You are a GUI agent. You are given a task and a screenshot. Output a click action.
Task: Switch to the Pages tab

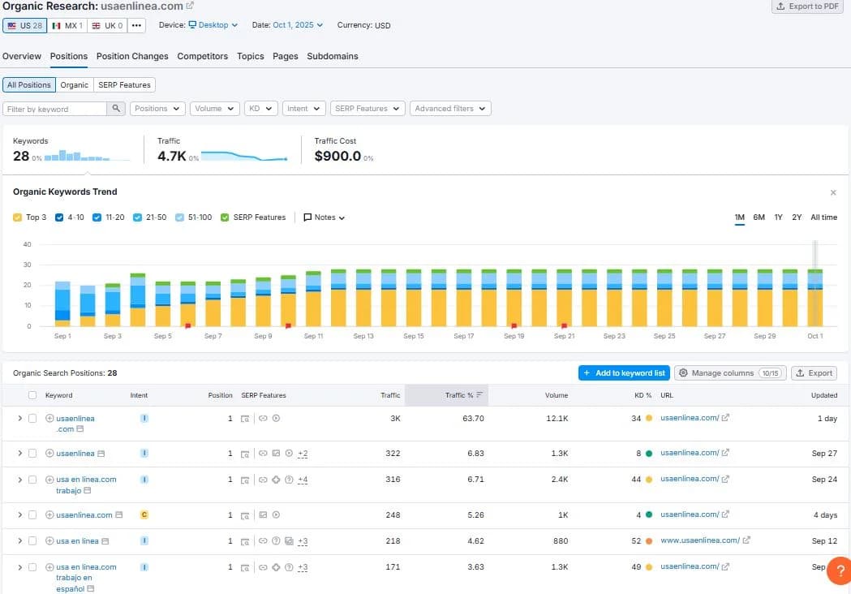click(286, 57)
